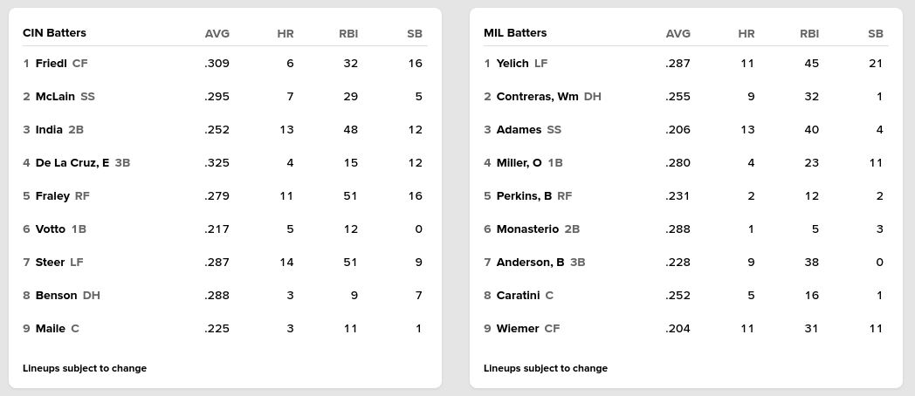The width and height of the screenshot is (915, 396).
Task: Click Yelich in the MIL lineup
Action: 513,64
